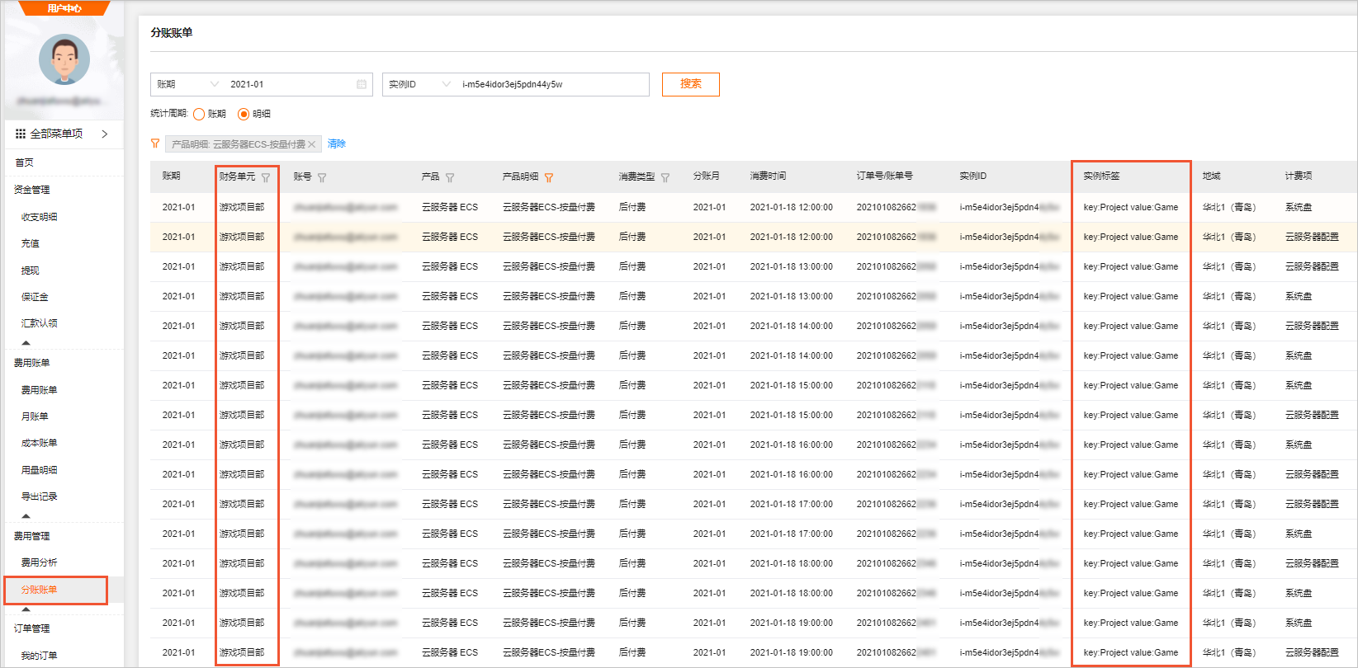Select the 账期 statistic period radio

point(199,114)
